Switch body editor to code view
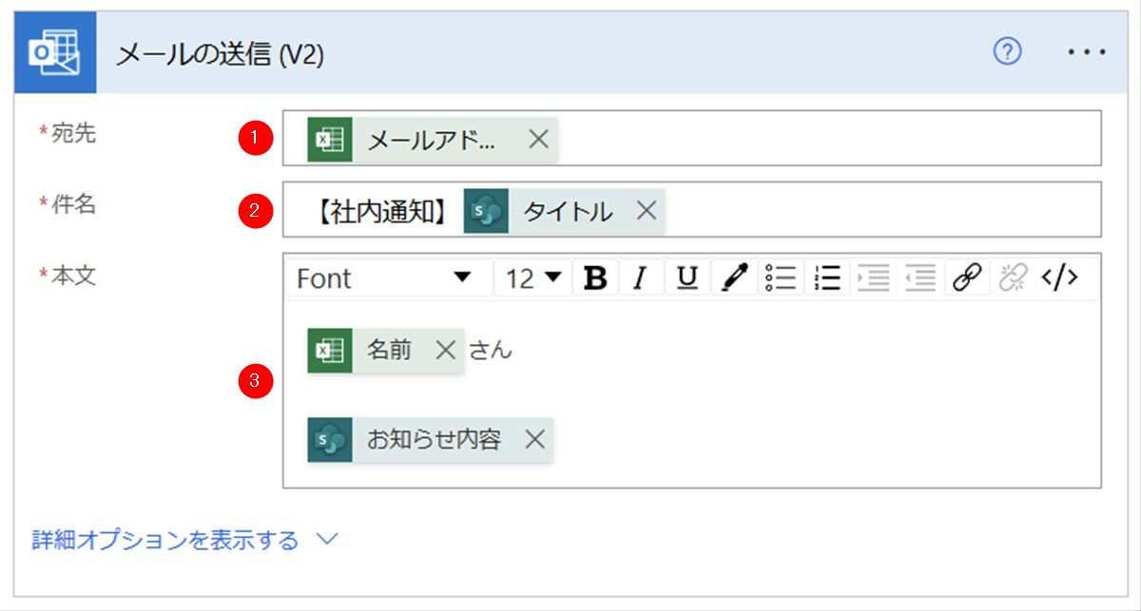Viewport: 1141px width, 611px height. point(1058,278)
